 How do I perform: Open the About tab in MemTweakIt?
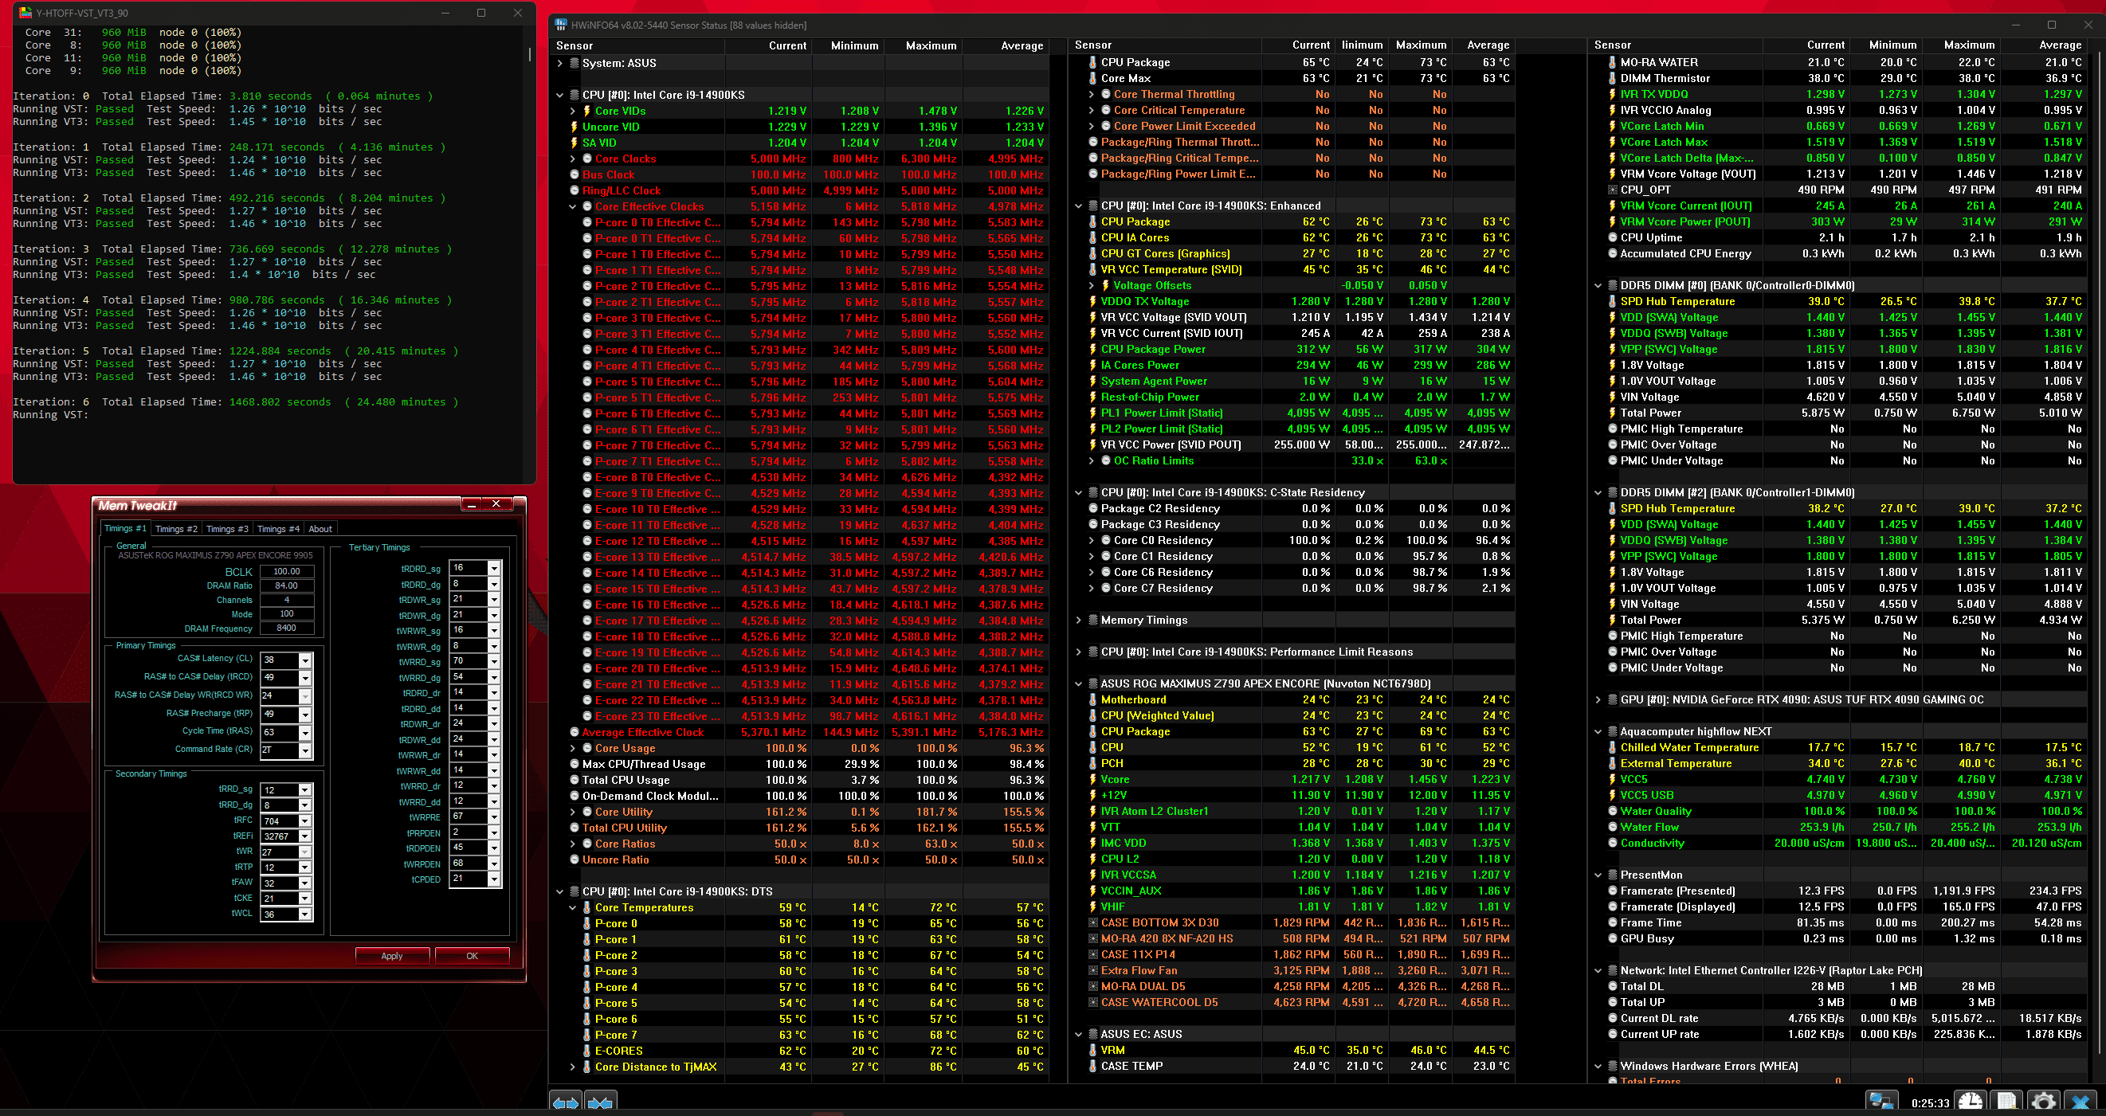tap(320, 529)
